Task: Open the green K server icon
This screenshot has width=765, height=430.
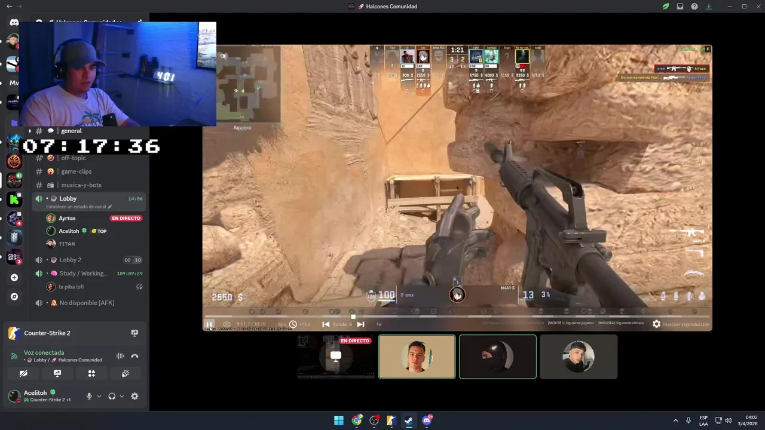Action: click(14, 199)
